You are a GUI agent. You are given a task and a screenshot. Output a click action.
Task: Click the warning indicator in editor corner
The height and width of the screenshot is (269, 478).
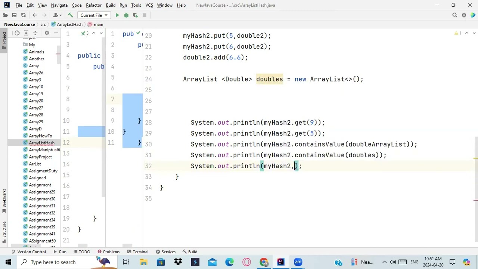[458, 33]
